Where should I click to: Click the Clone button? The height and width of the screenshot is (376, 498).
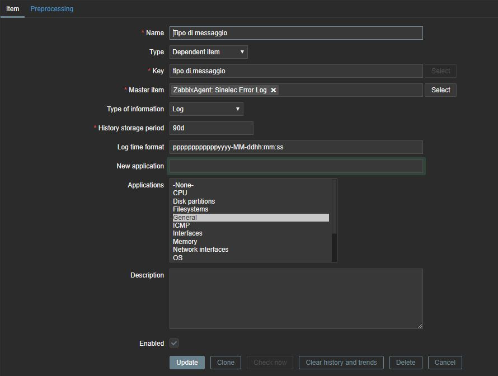coord(225,363)
